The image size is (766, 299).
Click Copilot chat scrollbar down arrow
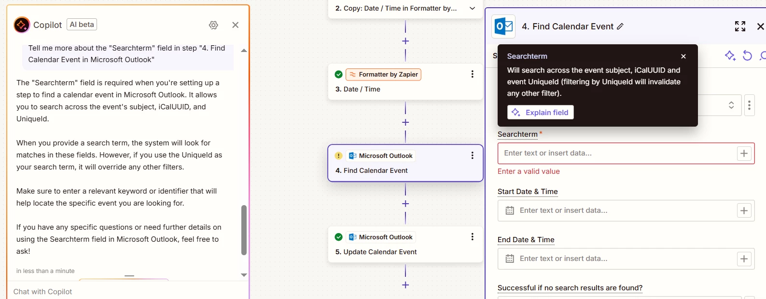point(244,275)
